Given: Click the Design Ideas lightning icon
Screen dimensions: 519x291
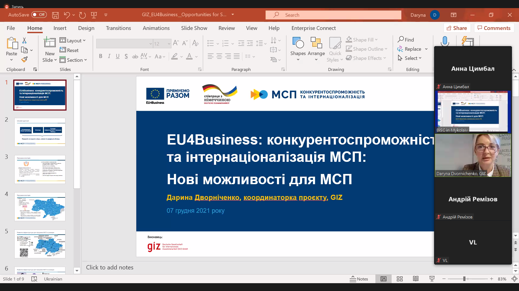Looking at the screenshot, I should pos(468,41).
